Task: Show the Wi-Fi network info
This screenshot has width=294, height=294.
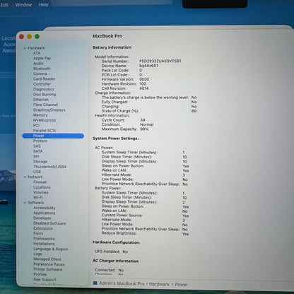Action: (38, 197)
